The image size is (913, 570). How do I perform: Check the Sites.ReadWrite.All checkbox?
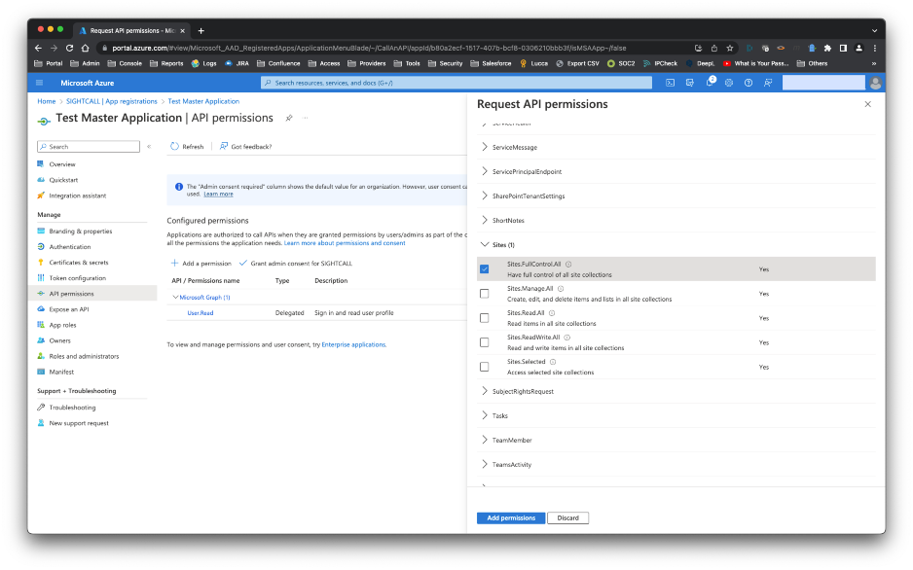click(x=485, y=342)
